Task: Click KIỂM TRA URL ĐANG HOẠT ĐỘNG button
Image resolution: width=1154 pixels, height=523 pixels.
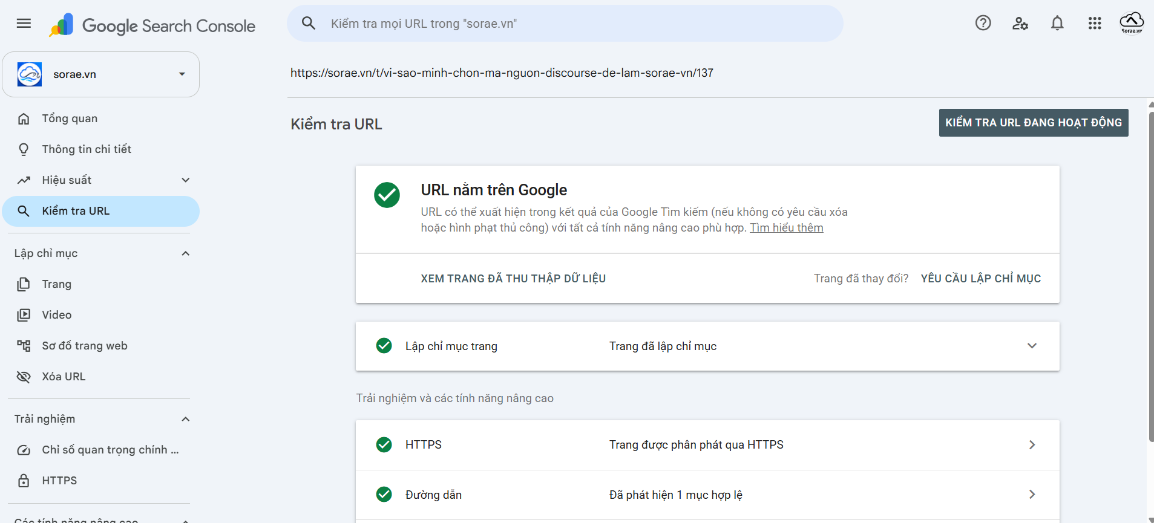Action: [x=1034, y=123]
